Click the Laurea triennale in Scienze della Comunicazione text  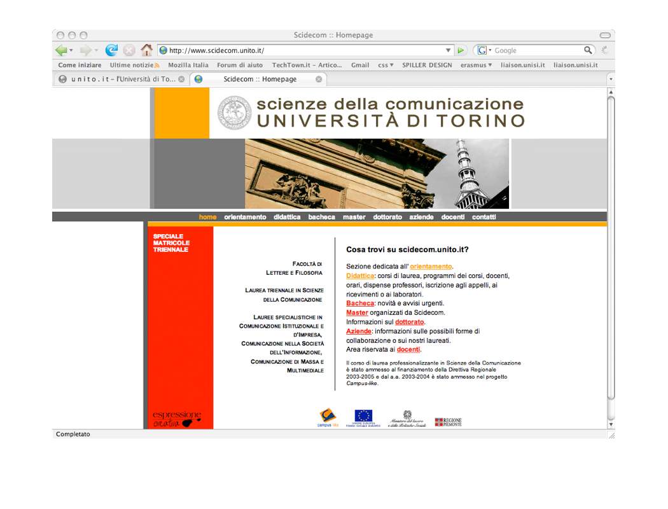coord(284,295)
